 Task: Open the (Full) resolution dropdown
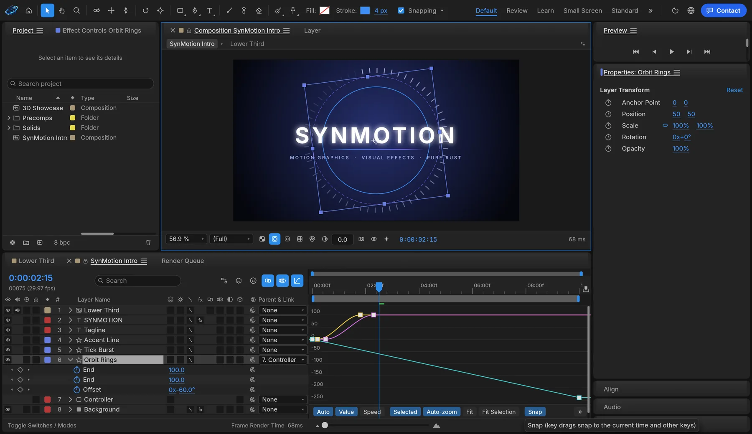pyautogui.click(x=231, y=239)
